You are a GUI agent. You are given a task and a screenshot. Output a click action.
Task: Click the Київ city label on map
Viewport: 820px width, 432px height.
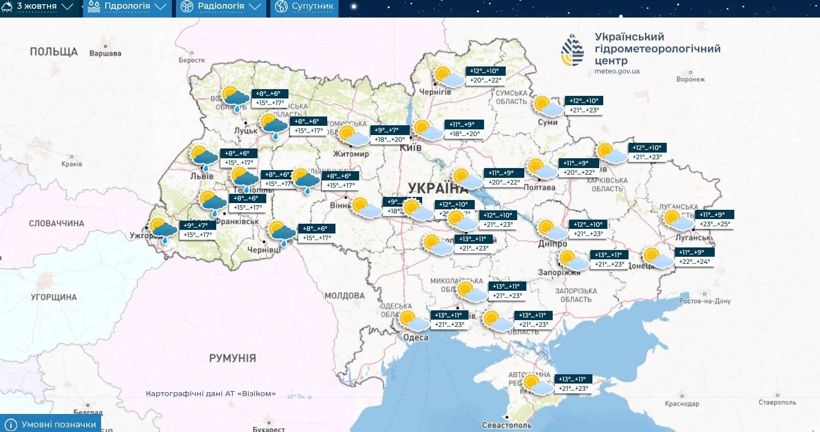click(410, 147)
